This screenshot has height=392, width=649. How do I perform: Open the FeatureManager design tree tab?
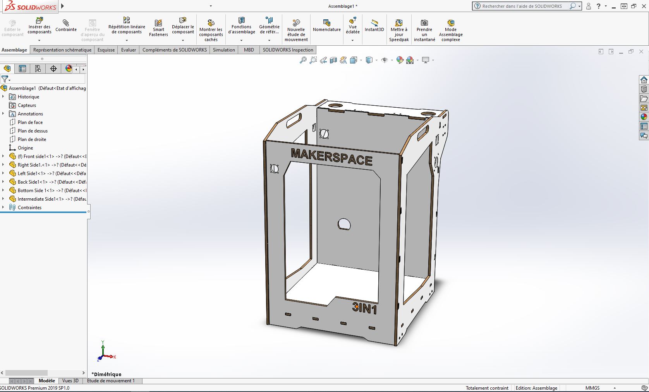7,69
